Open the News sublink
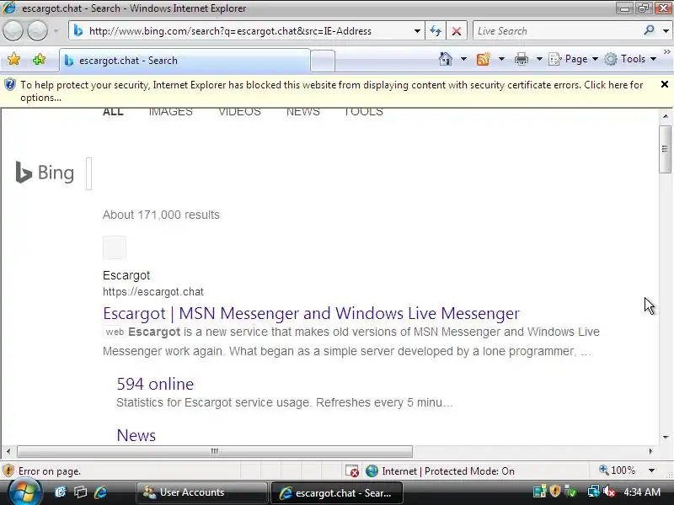The height and width of the screenshot is (505, 674). (x=136, y=435)
